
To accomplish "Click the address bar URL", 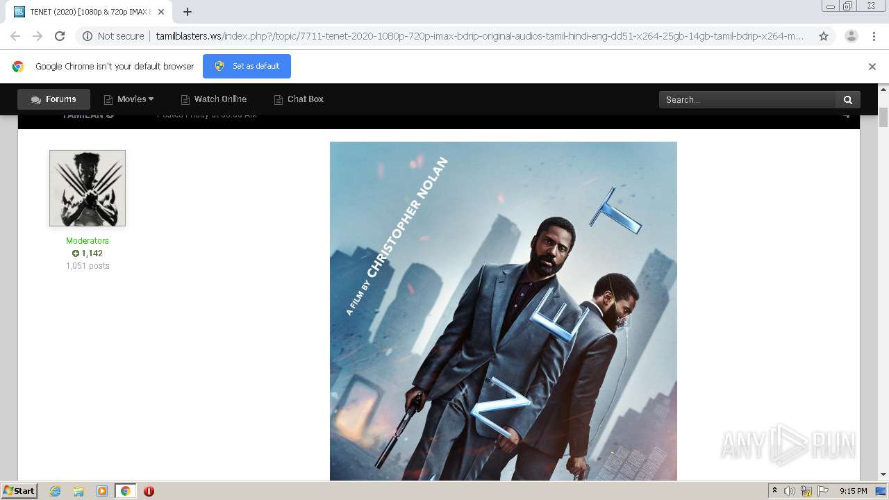I will point(479,36).
